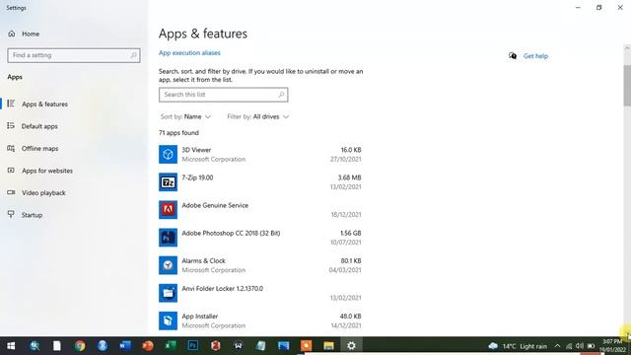Click the vertical scrollbar thumb

(627, 85)
